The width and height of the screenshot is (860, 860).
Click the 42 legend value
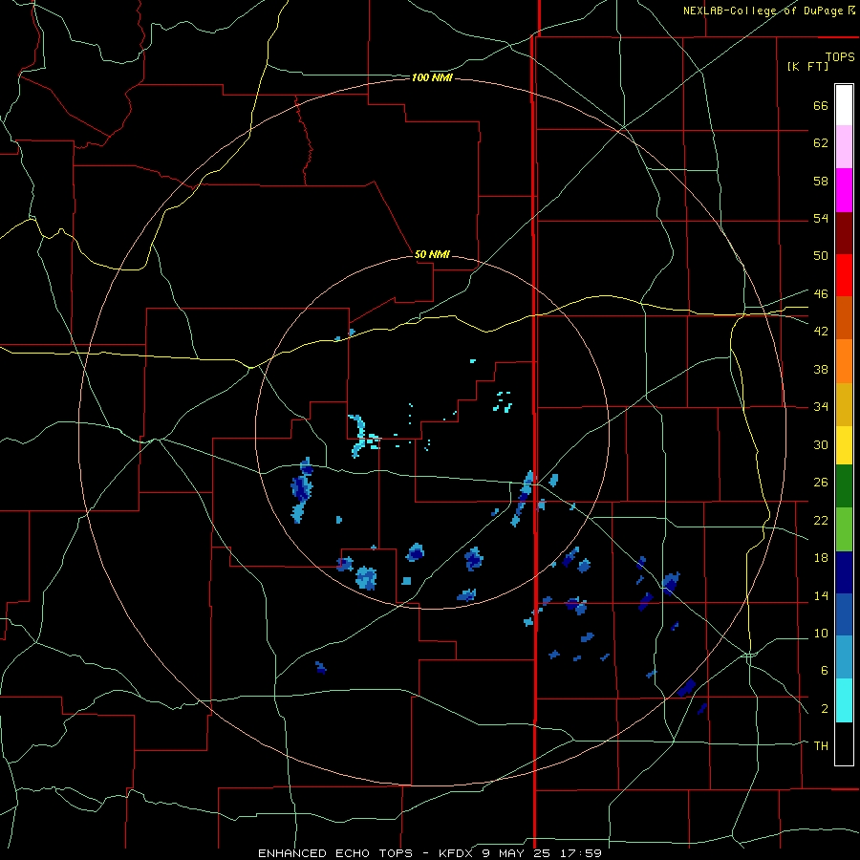click(821, 331)
